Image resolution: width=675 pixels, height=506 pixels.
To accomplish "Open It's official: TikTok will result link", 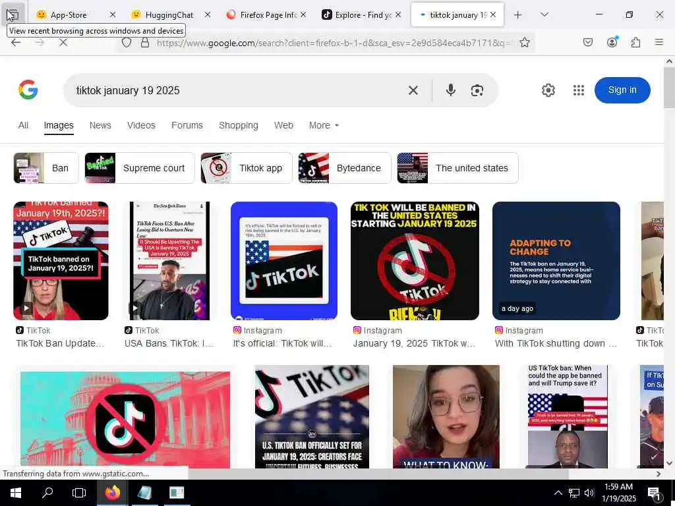I will (282, 343).
